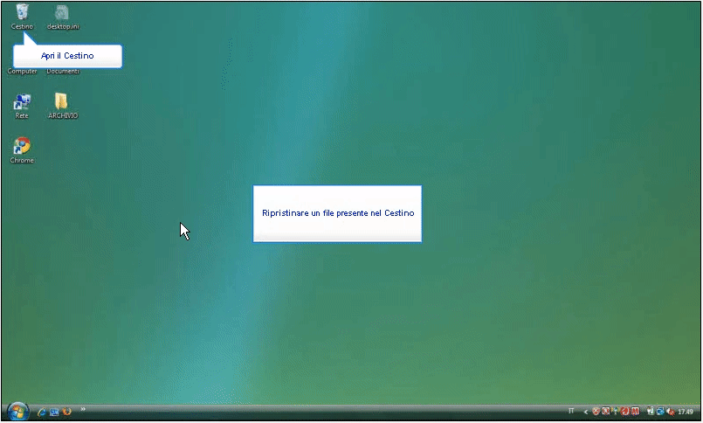Click the 'Ripristinare un file' instruction box
This screenshot has height=423, width=703.
[x=337, y=213]
